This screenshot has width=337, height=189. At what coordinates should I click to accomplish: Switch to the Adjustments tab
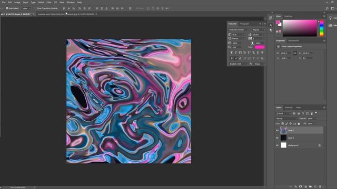tap(294, 41)
